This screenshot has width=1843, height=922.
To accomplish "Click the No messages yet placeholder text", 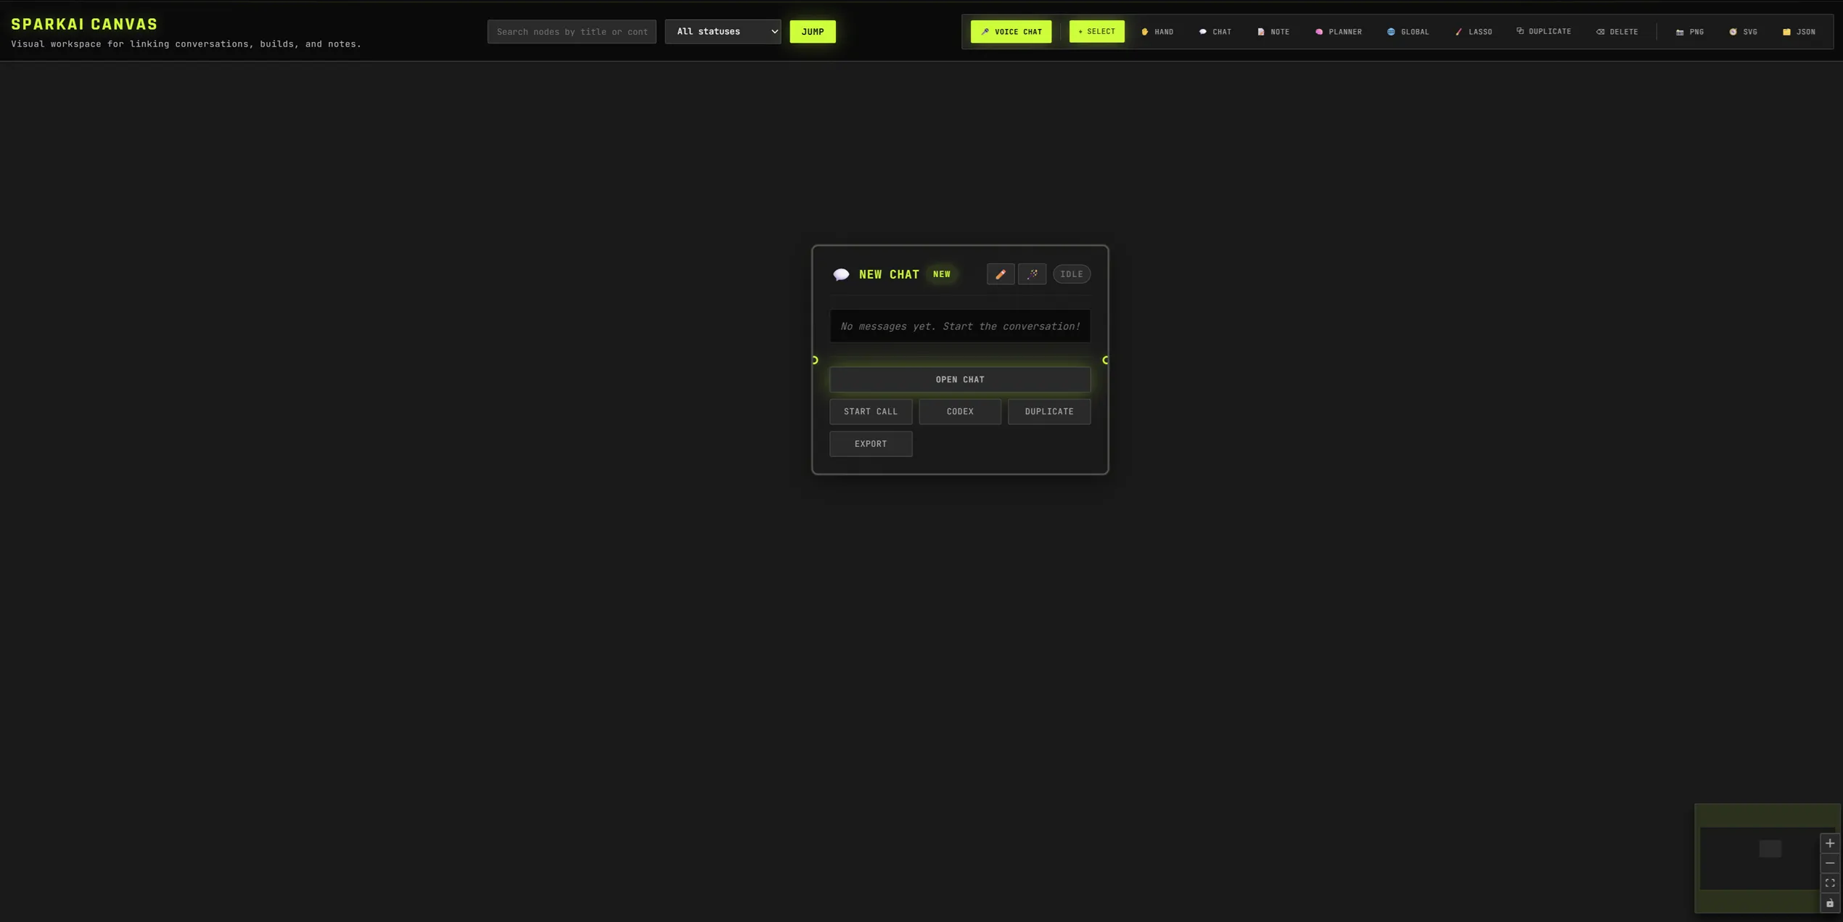I will (x=960, y=326).
